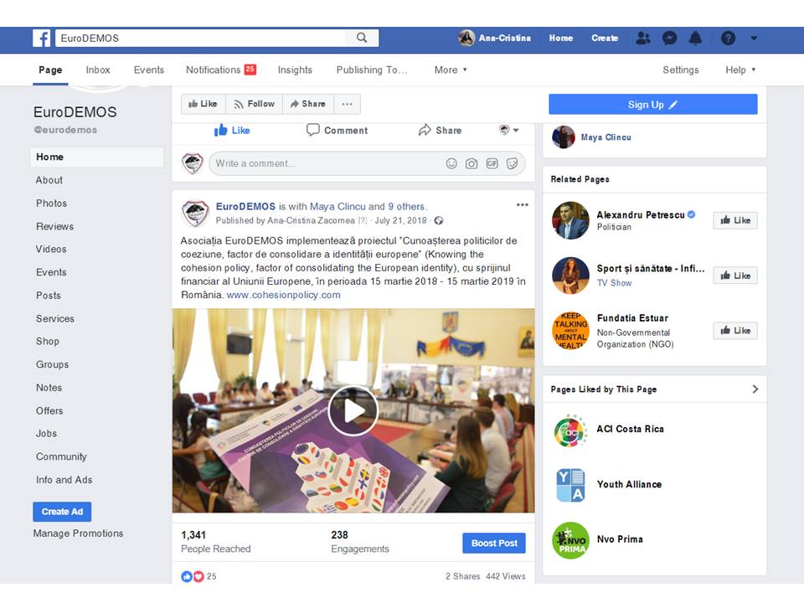Change commenting identity dropdown
This screenshot has height=603, width=804.
point(509,130)
